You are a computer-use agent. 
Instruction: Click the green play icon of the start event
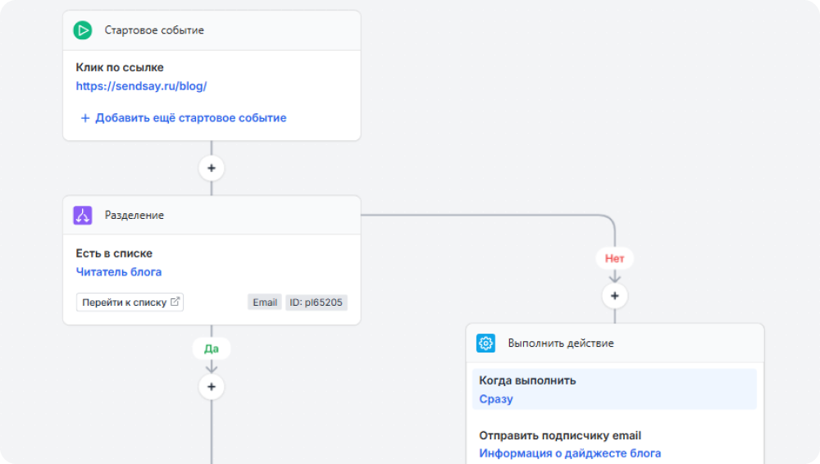(83, 30)
